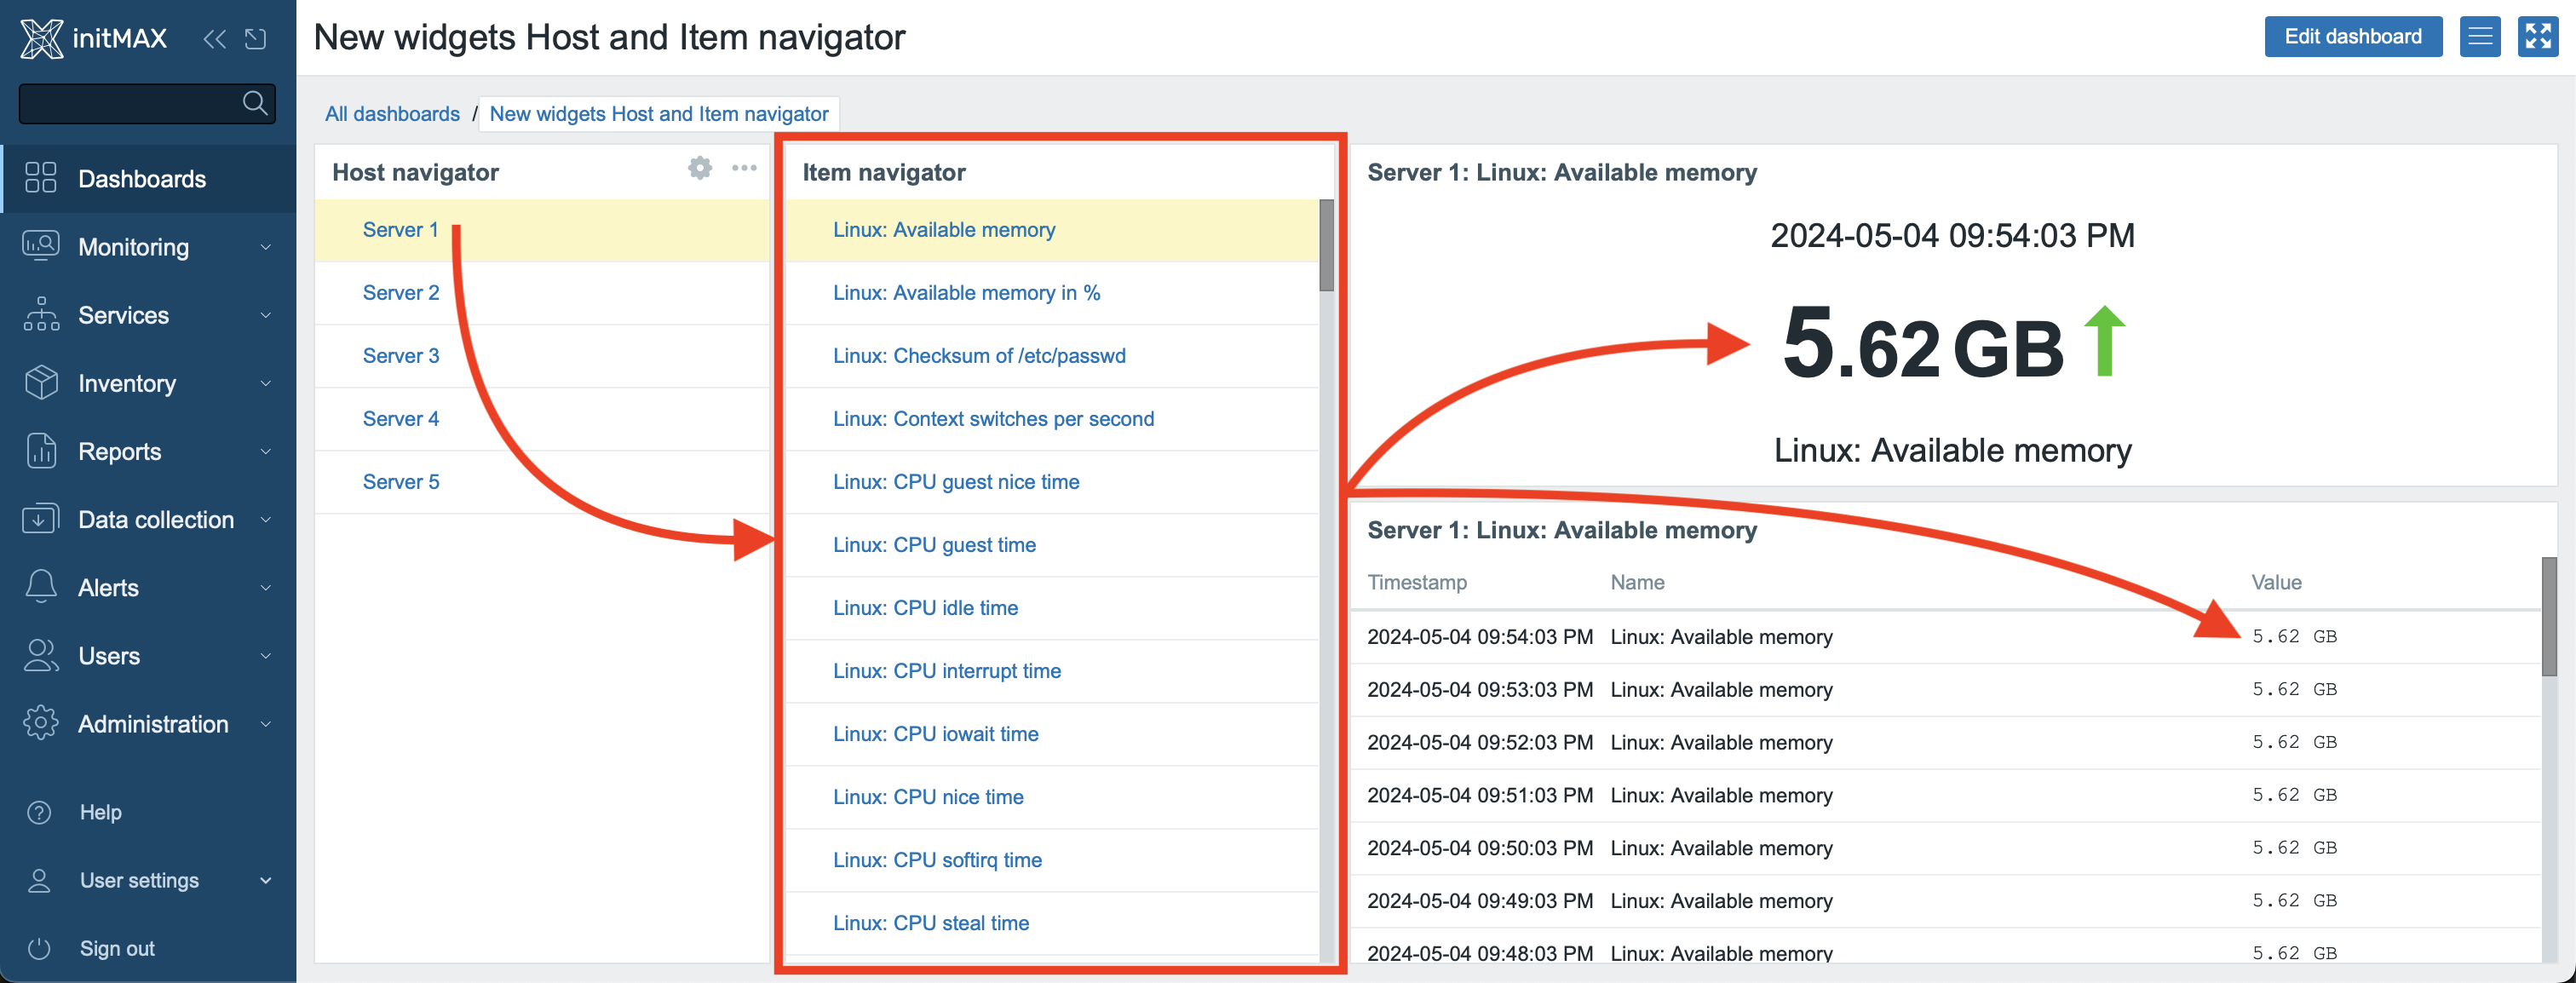Click the item history table scrollbar thumb
The image size is (2576, 983).
pos(2549,616)
